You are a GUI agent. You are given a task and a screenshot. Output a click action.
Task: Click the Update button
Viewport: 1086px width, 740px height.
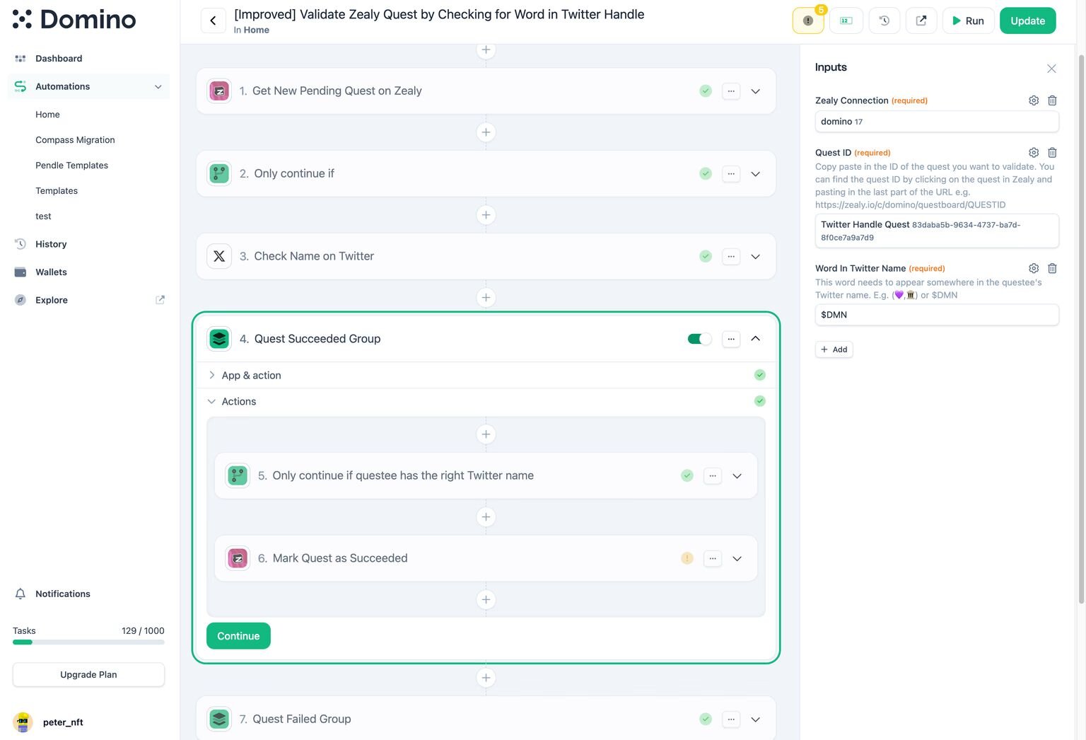(x=1027, y=21)
